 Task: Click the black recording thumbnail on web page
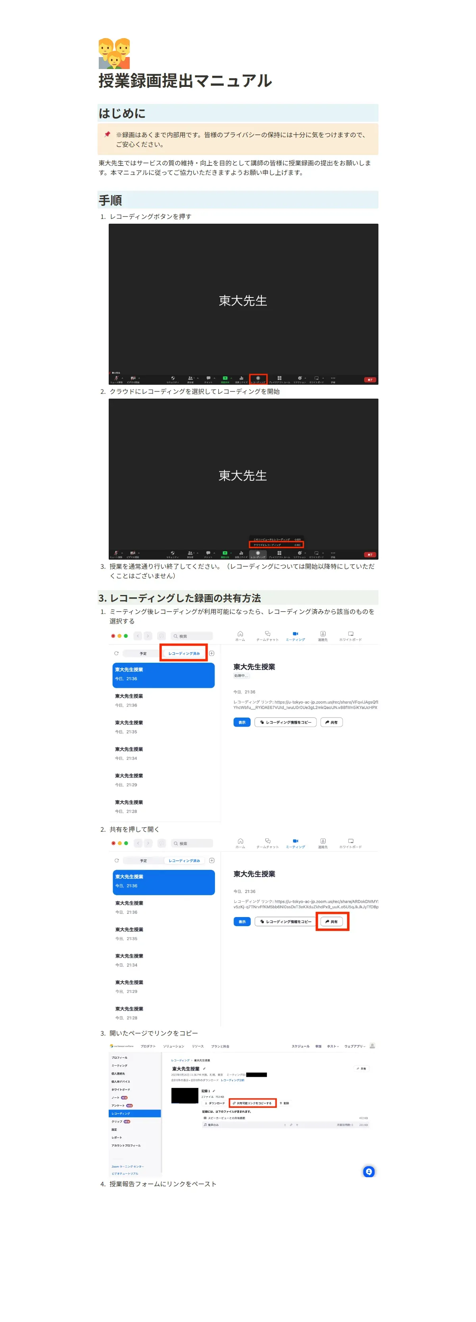click(184, 1096)
